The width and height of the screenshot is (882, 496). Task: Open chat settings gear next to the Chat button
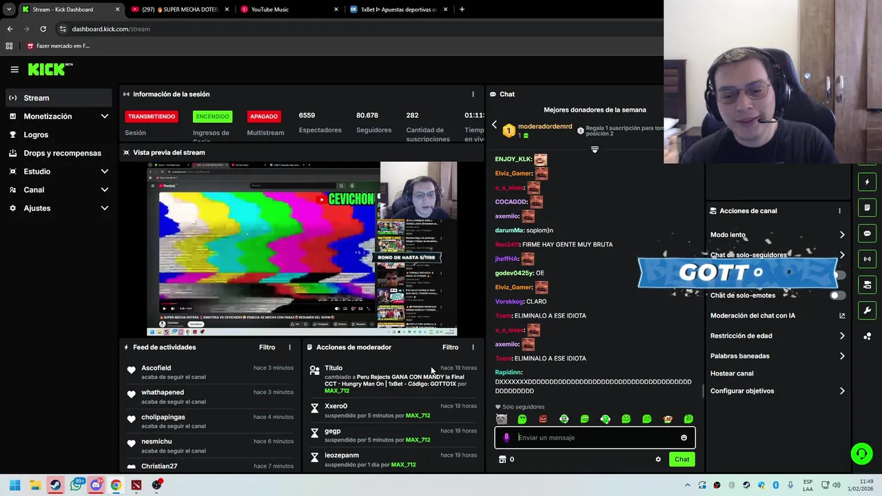[x=658, y=459]
